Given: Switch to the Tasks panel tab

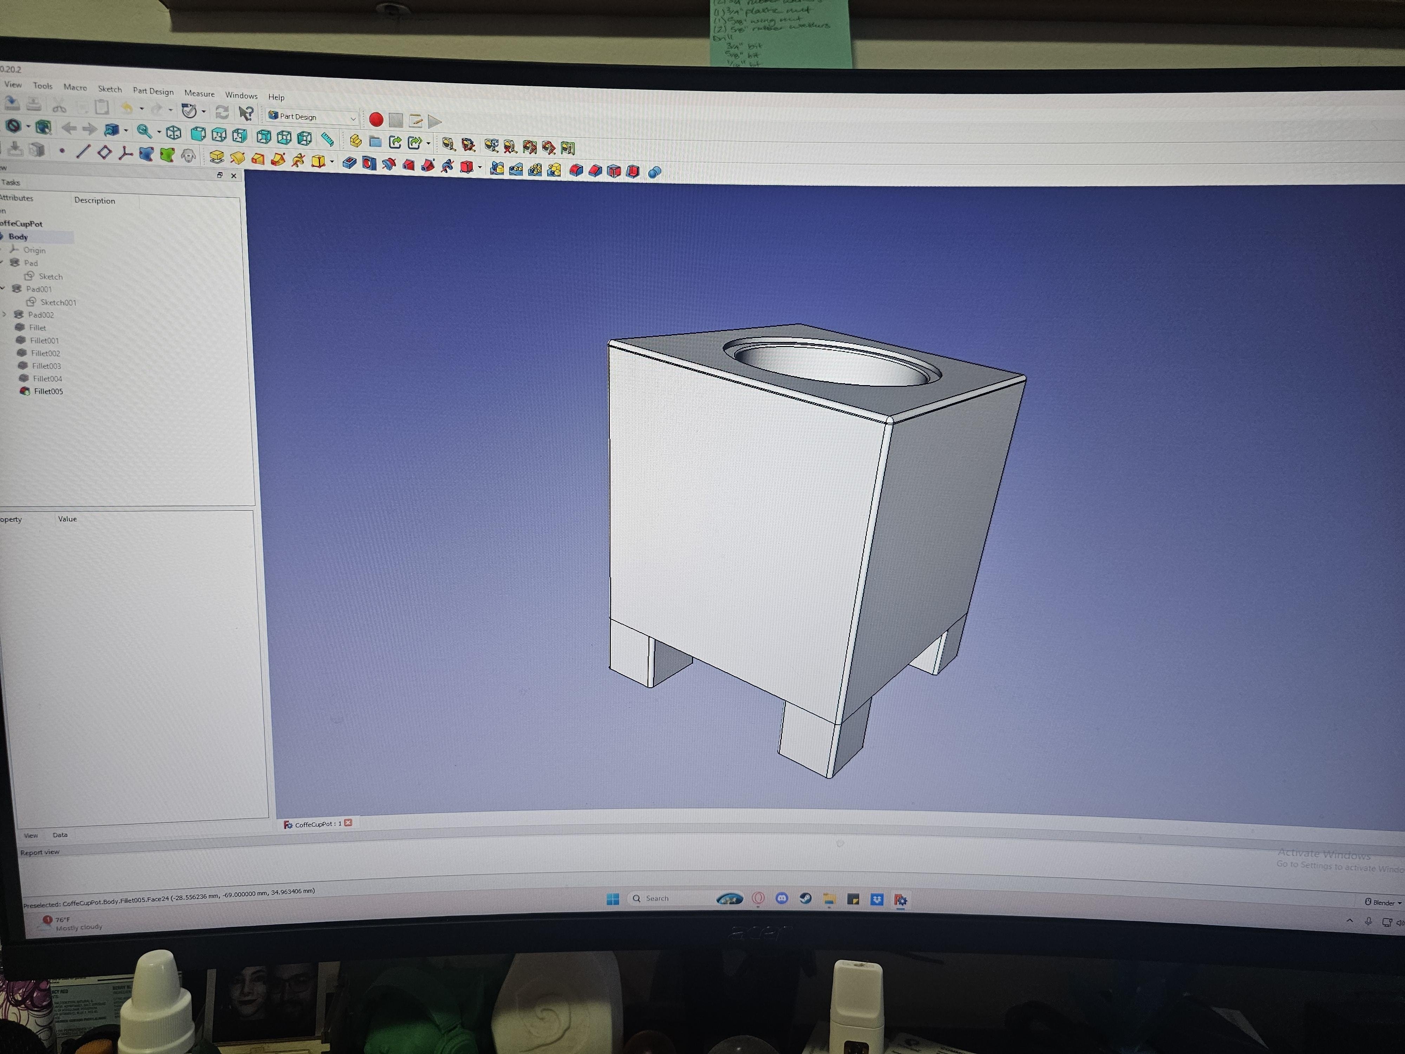Looking at the screenshot, I should [11, 182].
